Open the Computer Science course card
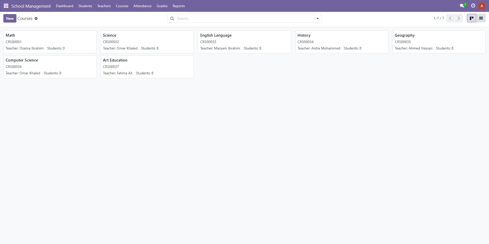Image resolution: width=489 pixels, height=244 pixels. tap(50, 67)
